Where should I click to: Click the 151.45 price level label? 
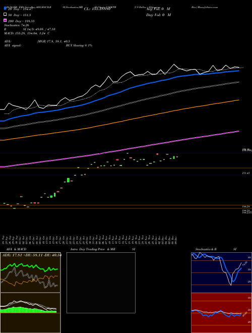pyautogui.click(x=246, y=173)
